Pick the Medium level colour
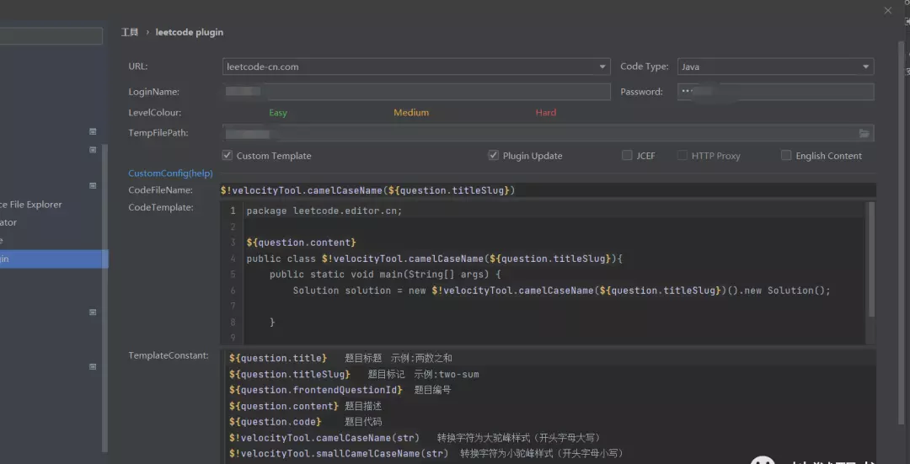This screenshot has height=464, width=910. pos(411,113)
